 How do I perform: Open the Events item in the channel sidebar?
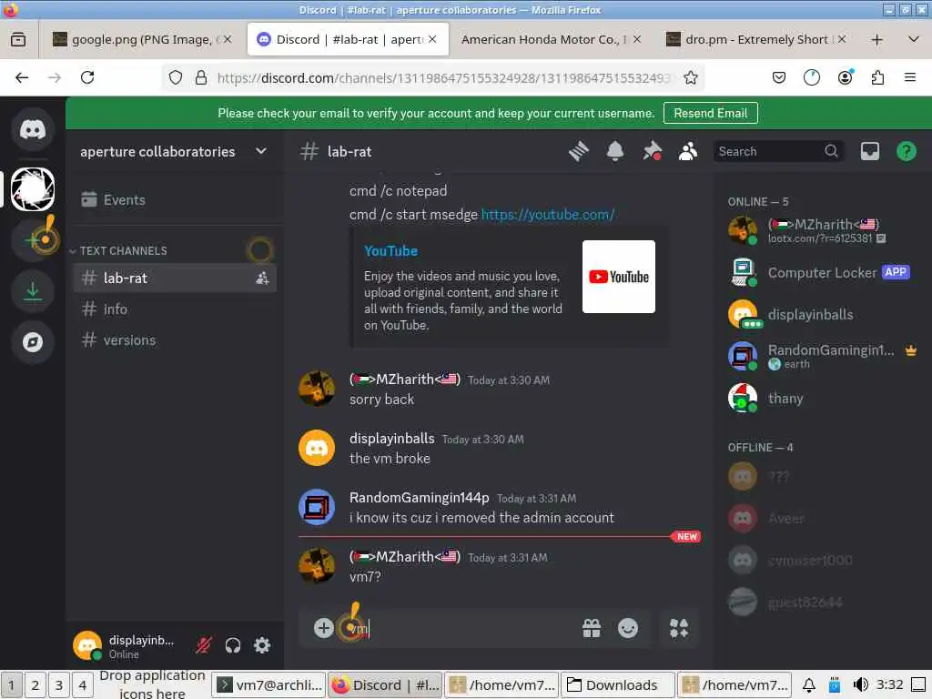176,199
